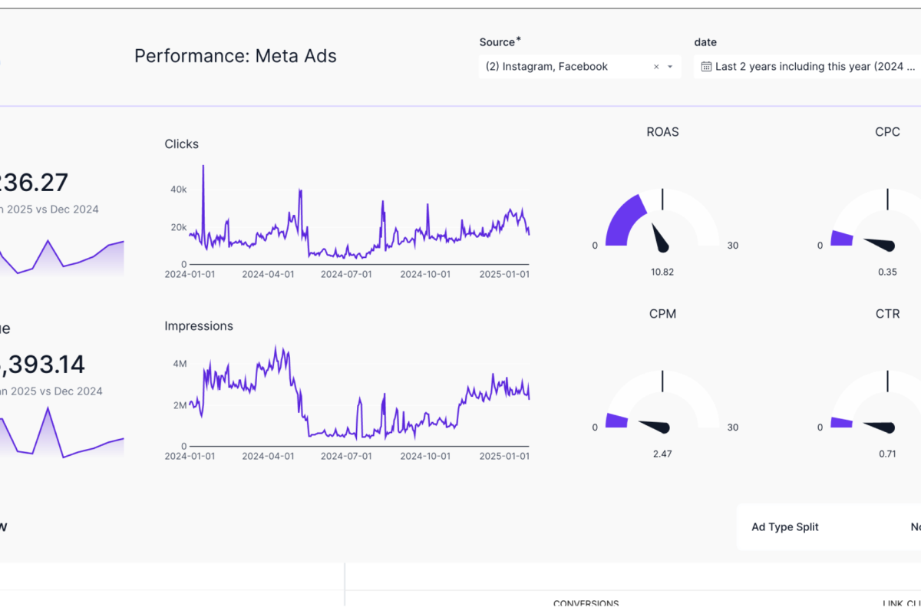Screen dimensions: 921x614
Task: Click the 2024-01-01 axis label on Clicks chart
Action: [190, 273]
